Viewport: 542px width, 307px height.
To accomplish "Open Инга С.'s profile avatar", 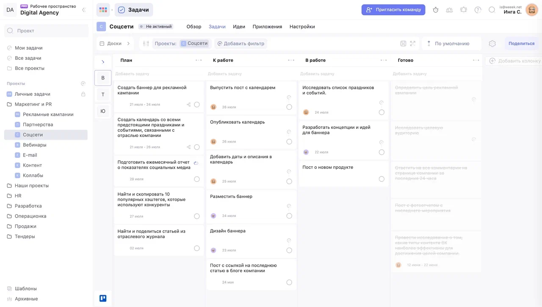I will [531, 9].
